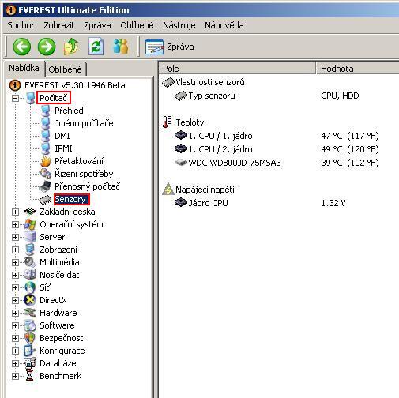
Task: Expand the Software tree node
Action: coord(15,325)
